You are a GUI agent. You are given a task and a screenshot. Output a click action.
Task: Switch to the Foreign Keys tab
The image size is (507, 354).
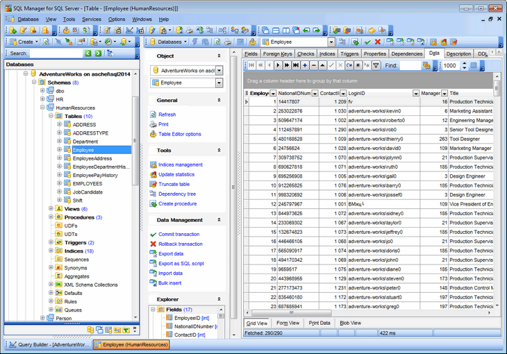point(277,54)
